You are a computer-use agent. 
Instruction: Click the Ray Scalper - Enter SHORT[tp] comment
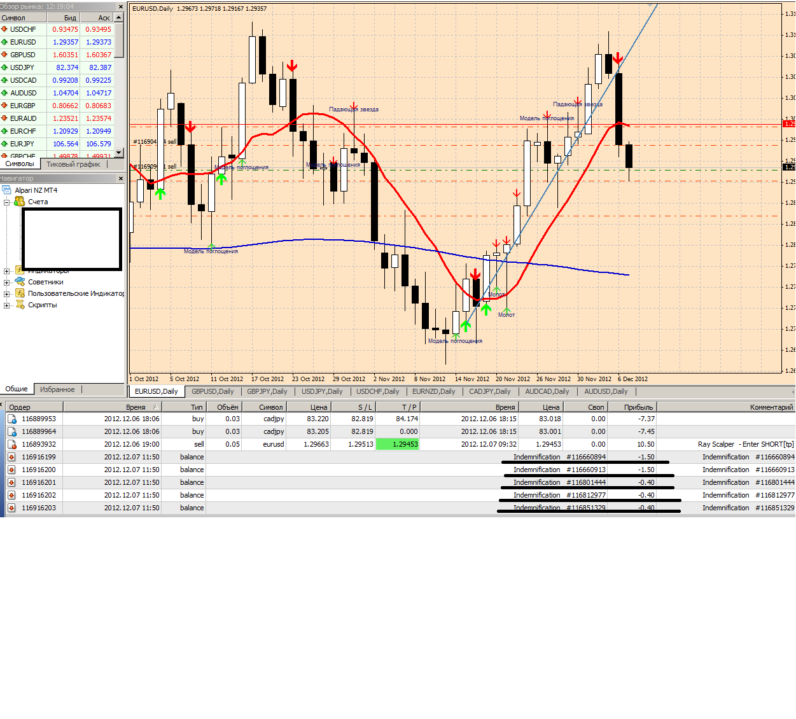point(746,444)
